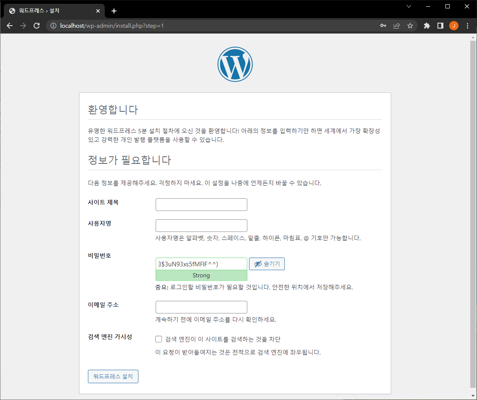Click label text 검색 엔진이 이 사이트를 검색하는 것을 차단

pos(223,339)
